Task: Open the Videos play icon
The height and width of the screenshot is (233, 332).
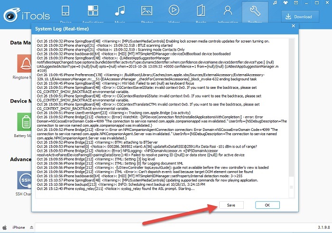Action: pos(174,10)
